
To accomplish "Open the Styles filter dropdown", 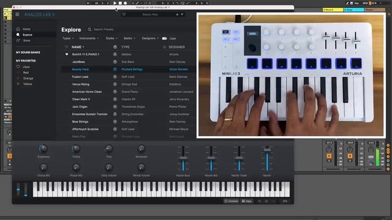I will [111, 38].
